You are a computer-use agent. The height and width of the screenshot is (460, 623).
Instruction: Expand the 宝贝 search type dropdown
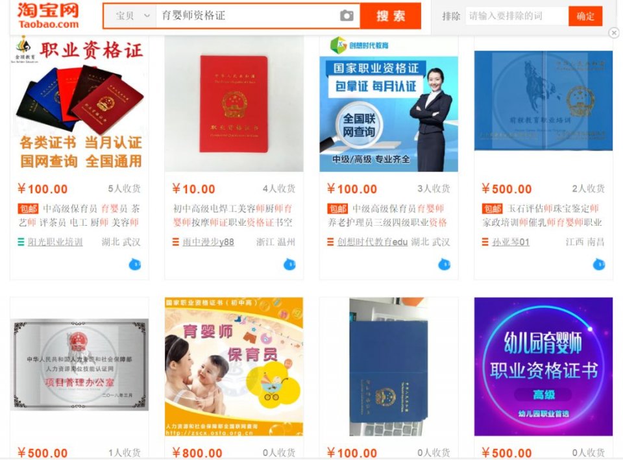132,16
